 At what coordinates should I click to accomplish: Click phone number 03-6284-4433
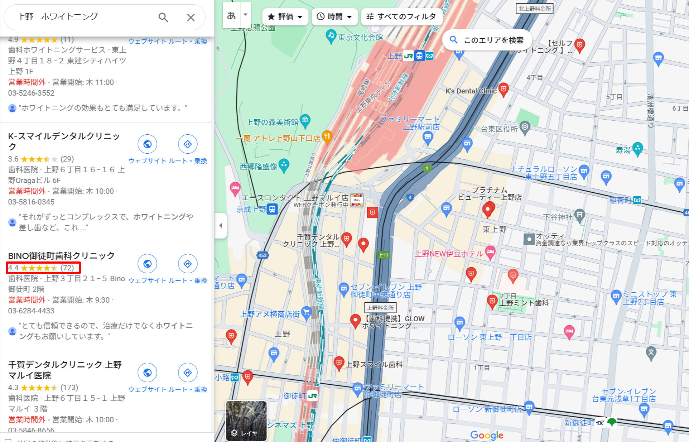pyautogui.click(x=32, y=311)
